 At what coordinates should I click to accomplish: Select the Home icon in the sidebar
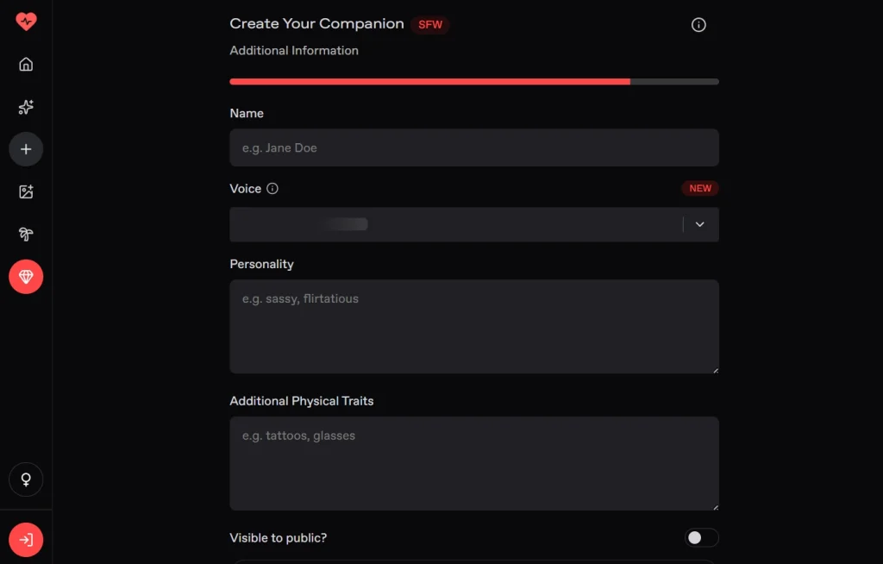[26, 64]
